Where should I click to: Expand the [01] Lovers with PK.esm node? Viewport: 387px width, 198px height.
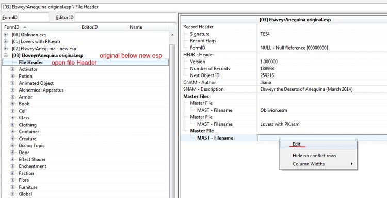pos(6,41)
